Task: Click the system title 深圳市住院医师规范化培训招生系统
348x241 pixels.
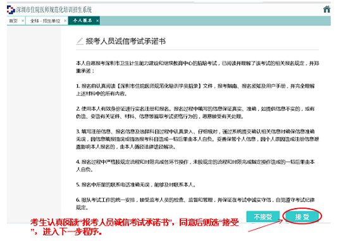Action: point(54,9)
